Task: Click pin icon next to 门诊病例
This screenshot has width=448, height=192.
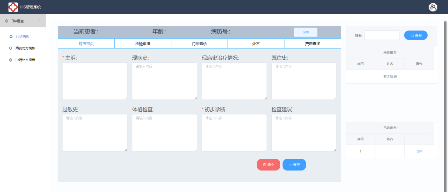Action: [11, 37]
